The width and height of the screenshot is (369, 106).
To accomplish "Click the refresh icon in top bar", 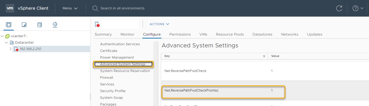I will point(339,8).
